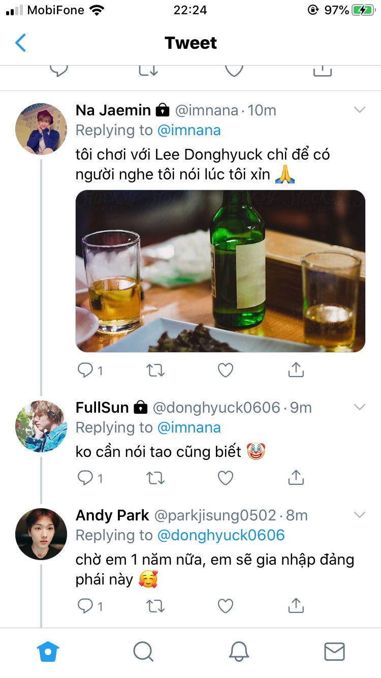This screenshot has height=678, width=381.
Task: Open the chevron menu on Andy Park's tweet
Action: click(x=360, y=515)
